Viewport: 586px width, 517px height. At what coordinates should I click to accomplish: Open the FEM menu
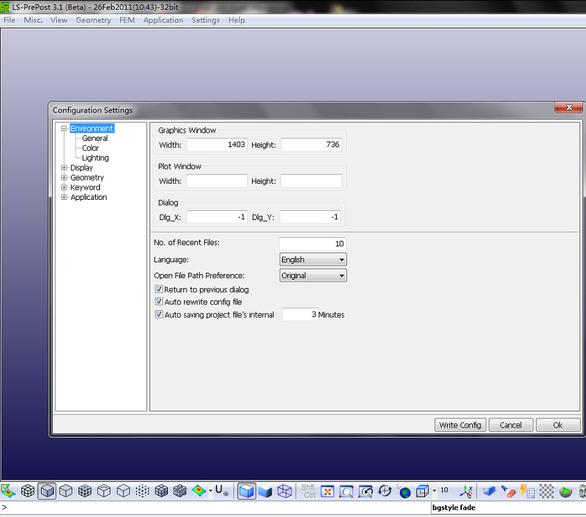(127, 20)
